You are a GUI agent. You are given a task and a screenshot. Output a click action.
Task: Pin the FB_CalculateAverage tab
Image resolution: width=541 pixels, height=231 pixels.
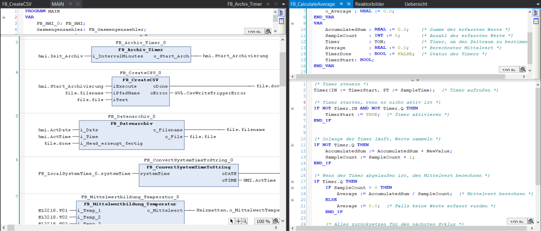[340, 4]
